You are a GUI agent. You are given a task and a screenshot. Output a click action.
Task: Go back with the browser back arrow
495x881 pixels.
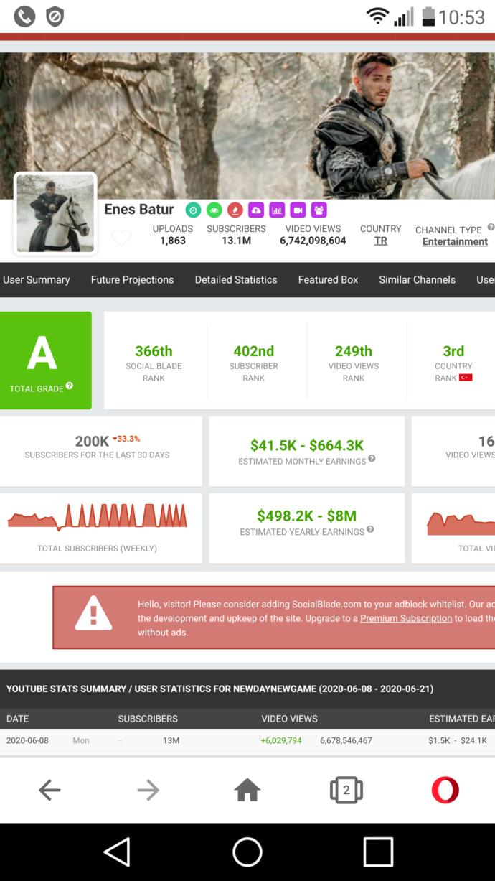tap(49, 791)
